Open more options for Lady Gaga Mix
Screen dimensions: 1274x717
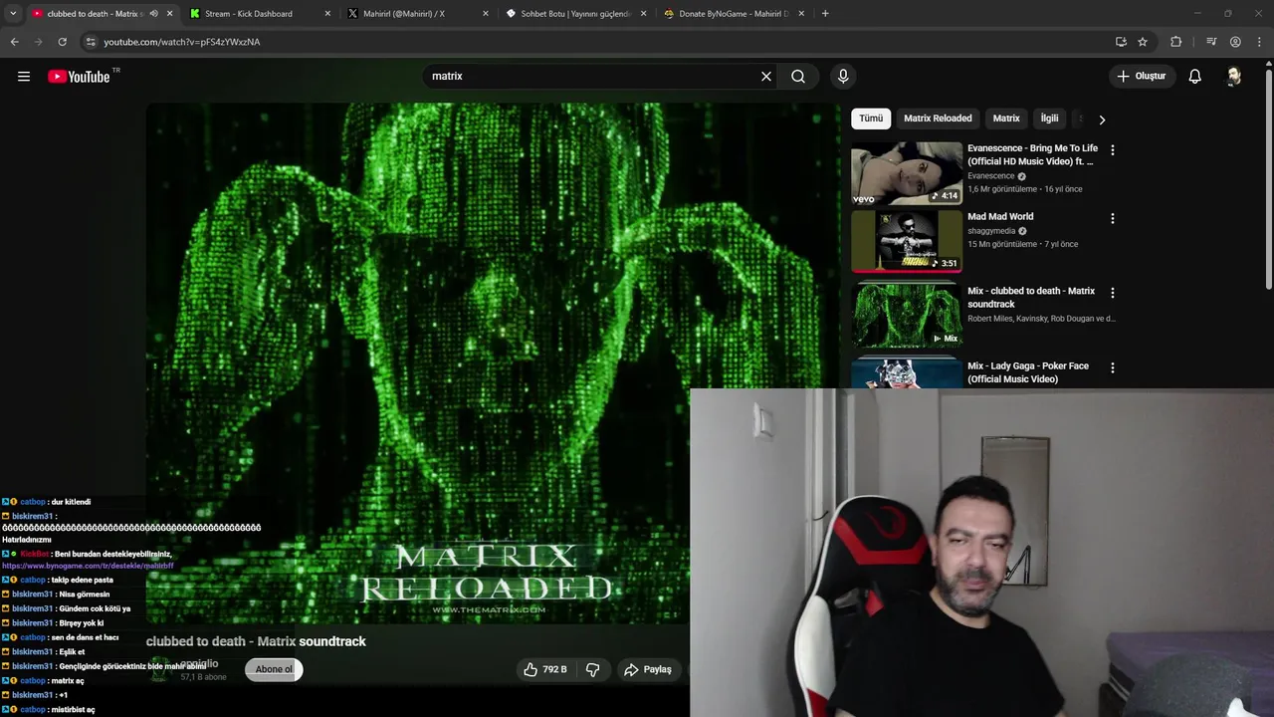(x=1113, y=367)
